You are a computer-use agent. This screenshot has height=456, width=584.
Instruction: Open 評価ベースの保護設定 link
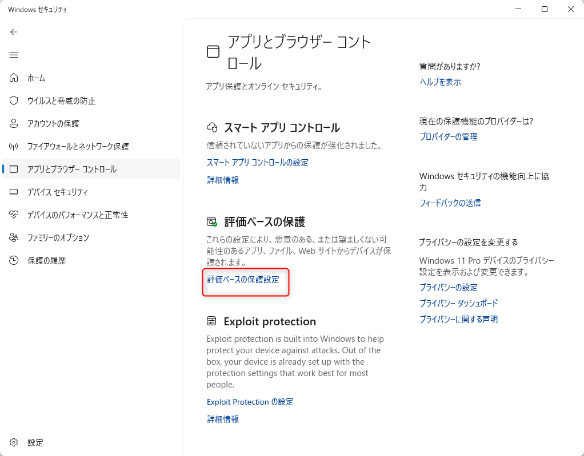243,280
